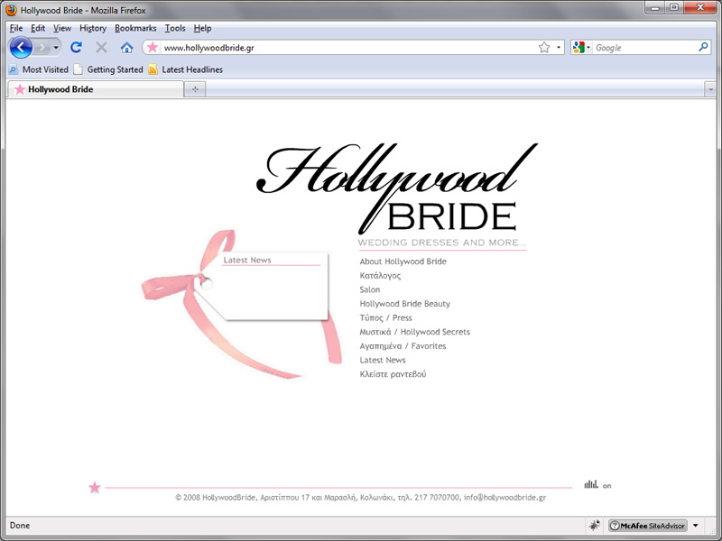Click the pink star footer icon
Screen dimensions: 722x541
point(95,487)
